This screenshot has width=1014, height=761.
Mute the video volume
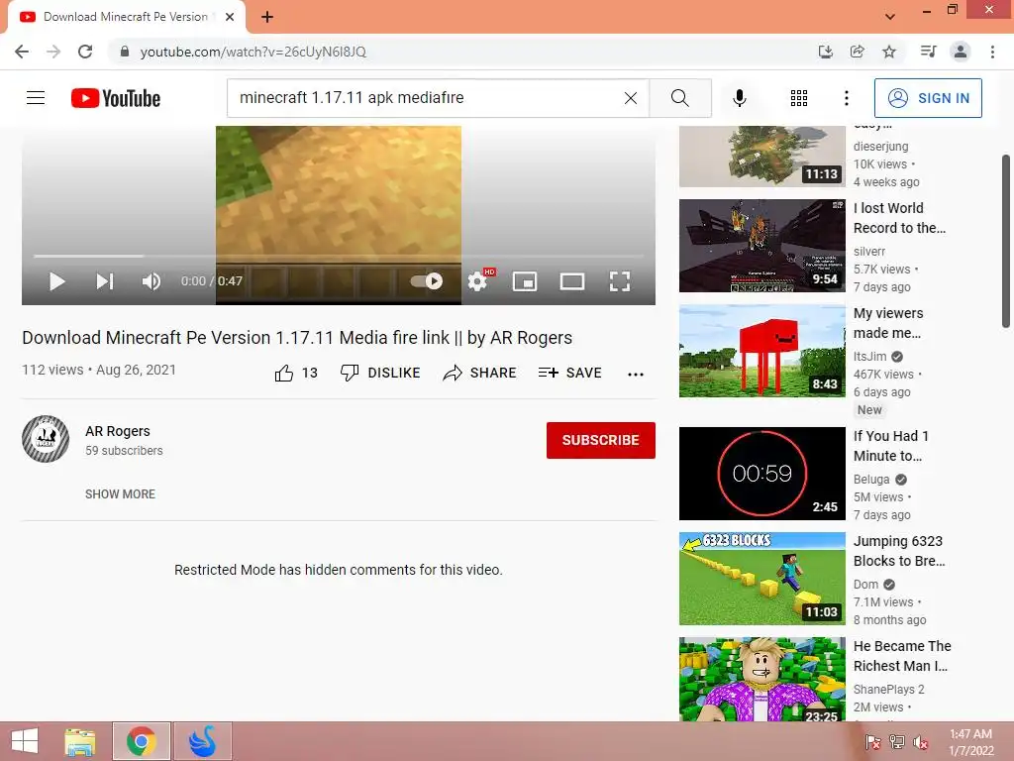pos(152,280)
